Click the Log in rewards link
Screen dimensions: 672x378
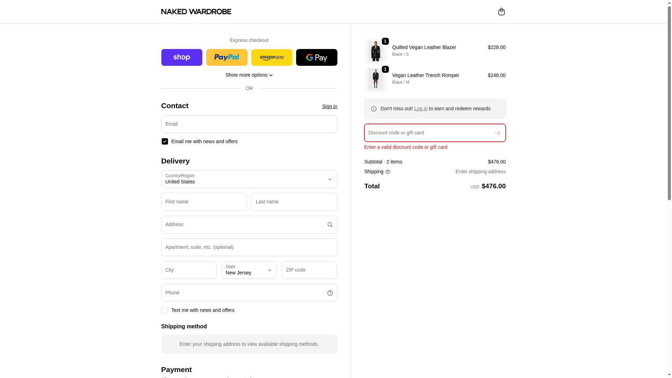pyautogui.click(x=421, y=108)
